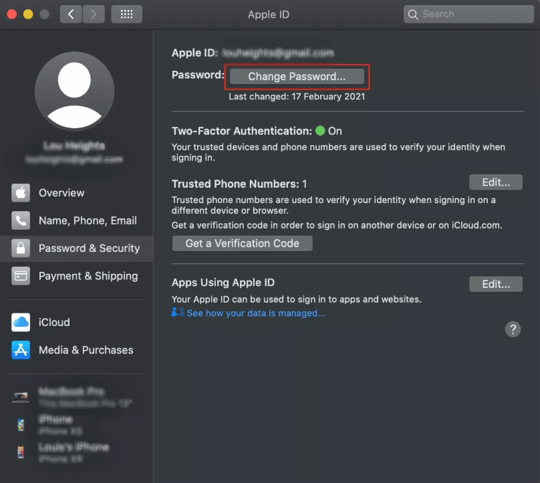The image size is (540, 483).
Task: Show all preferences grid button
Action: coord(126,14)
